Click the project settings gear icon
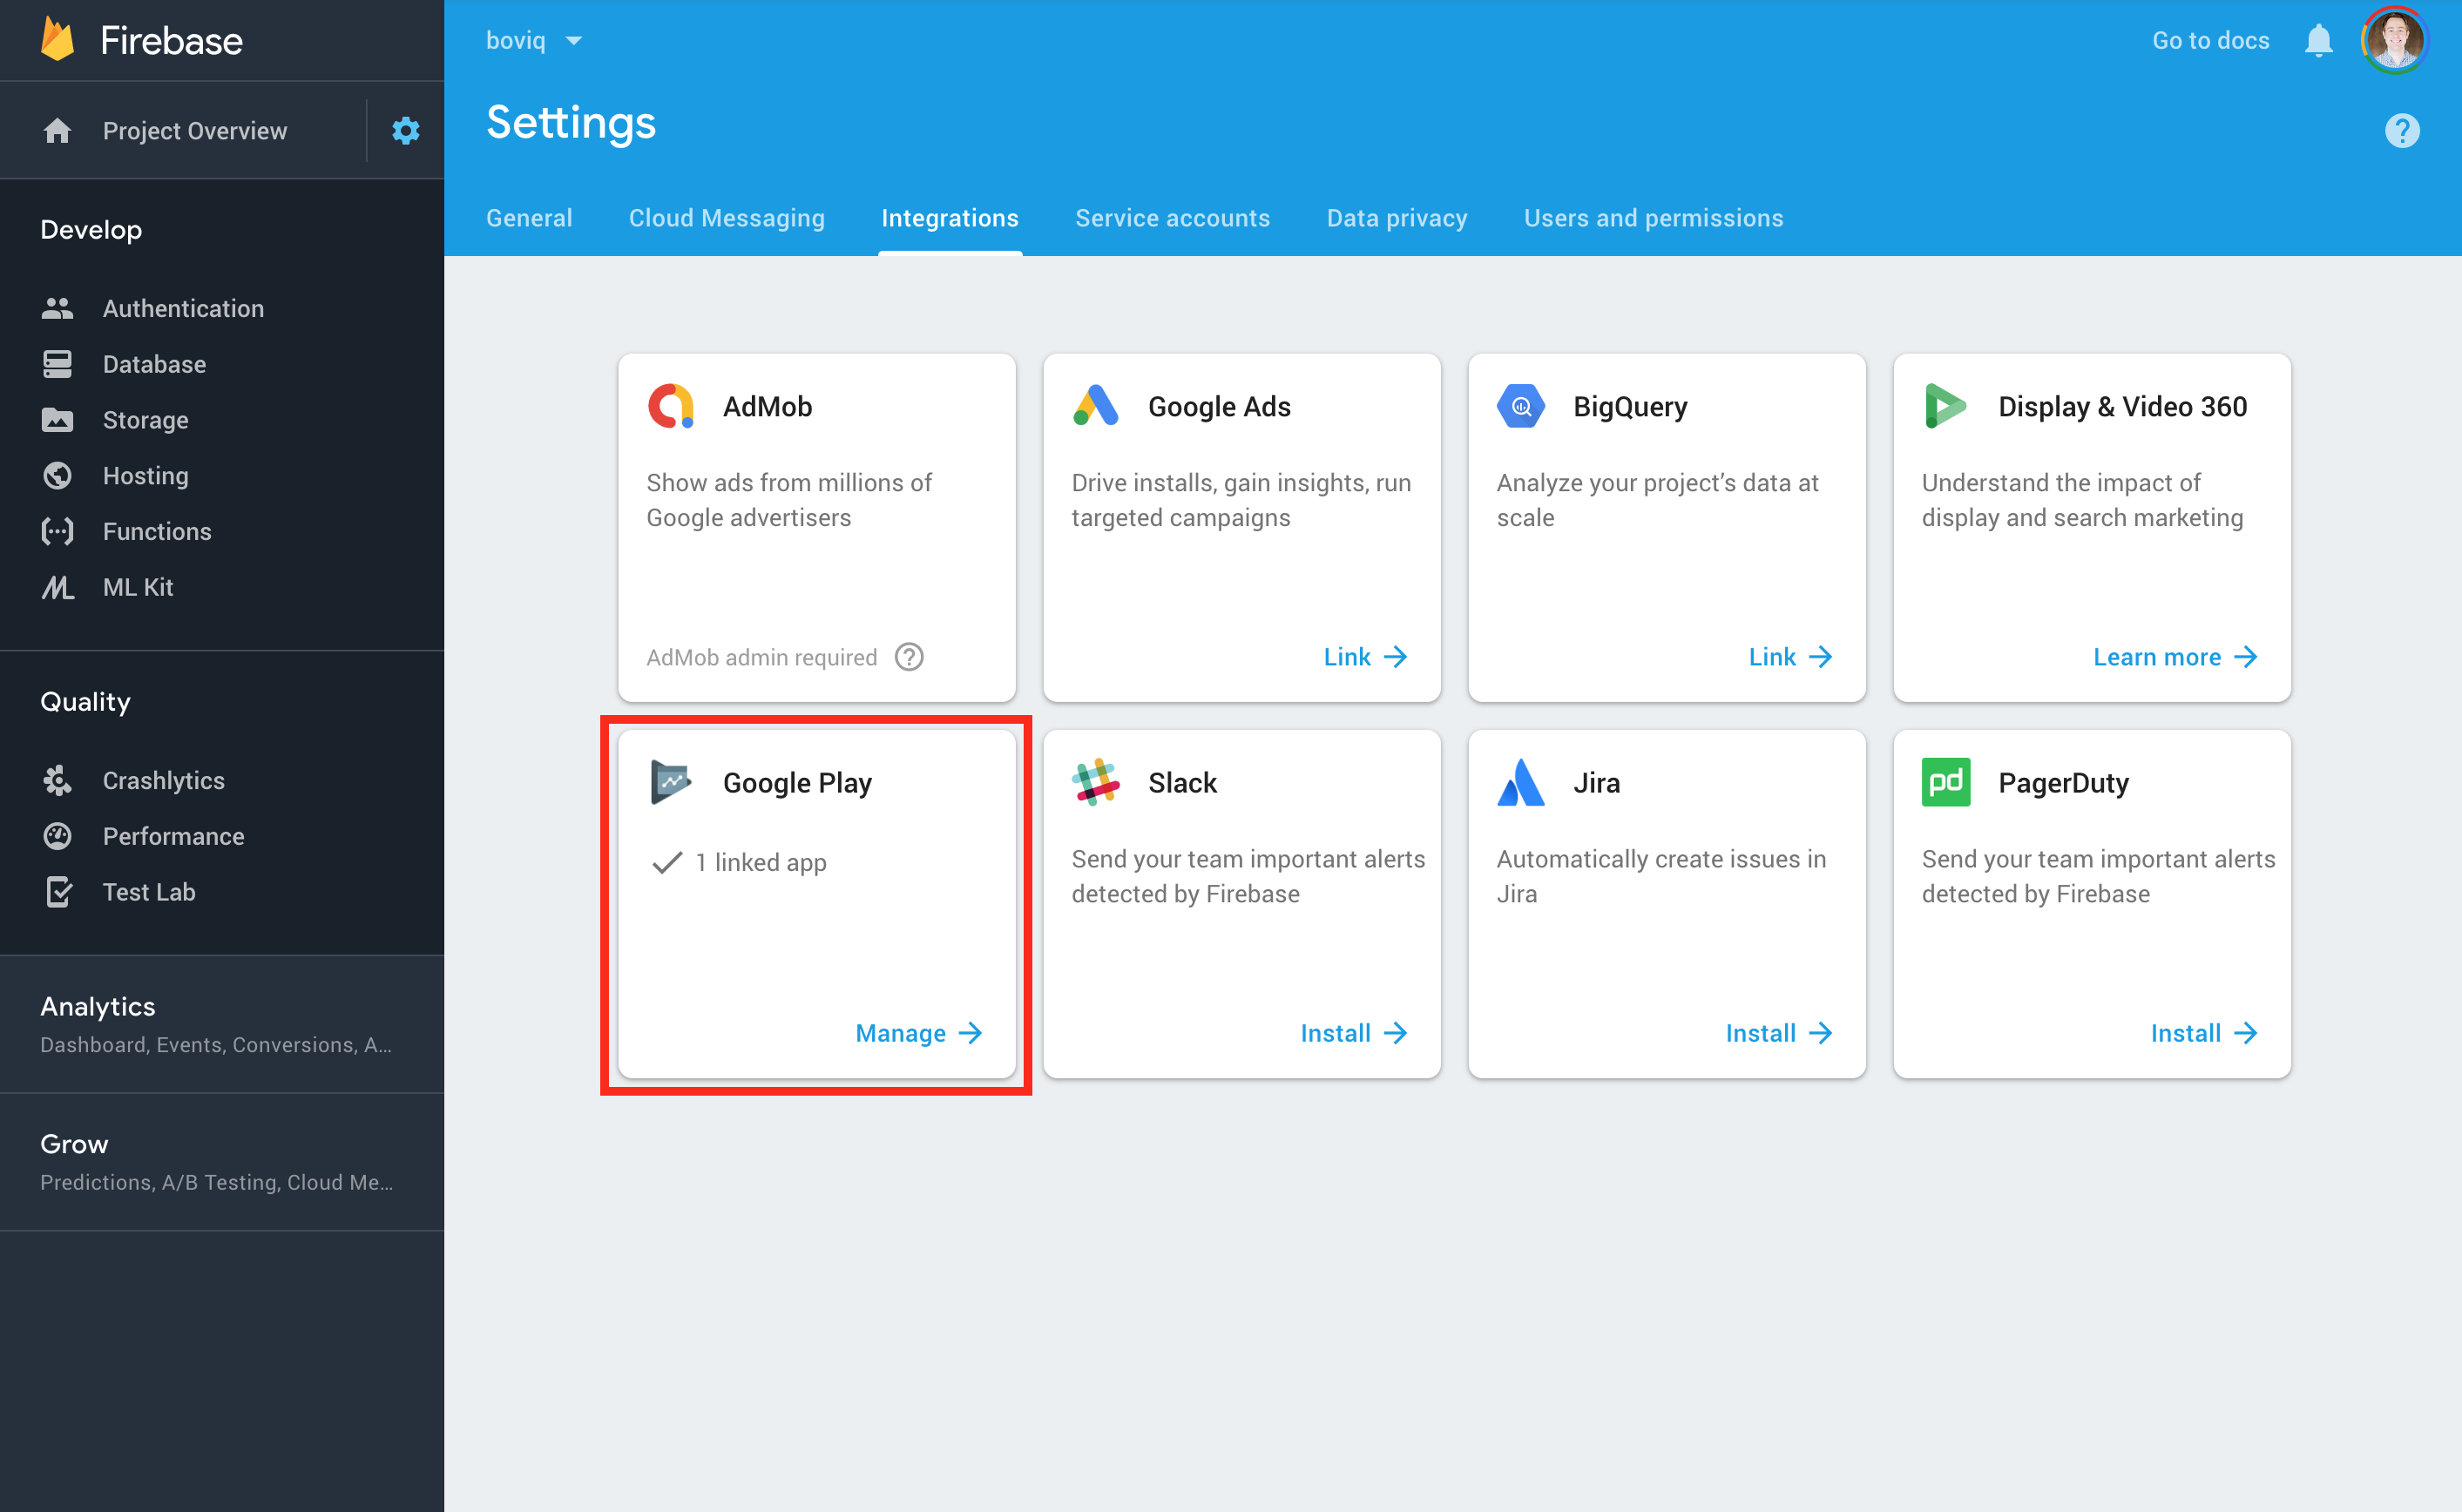This screenshot has width=2462, height=1512. pos(405,130)
